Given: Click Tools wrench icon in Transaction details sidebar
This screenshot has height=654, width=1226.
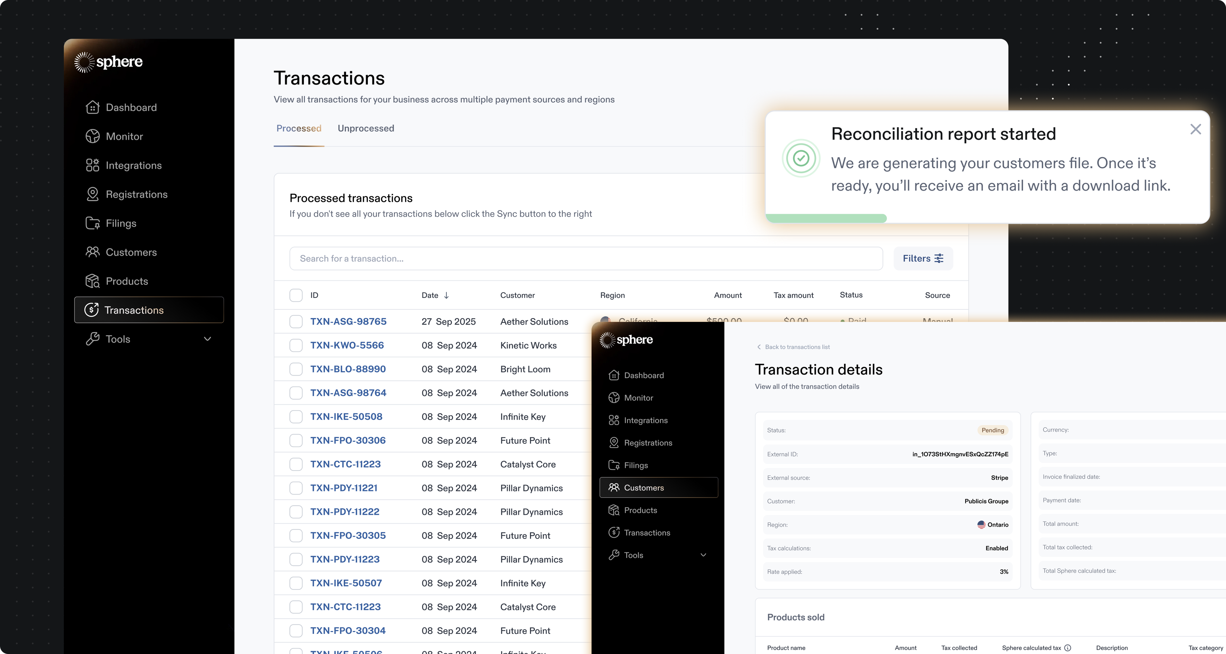Looking at the screenshot, I should pyautogui.click(x=614, y=555).
